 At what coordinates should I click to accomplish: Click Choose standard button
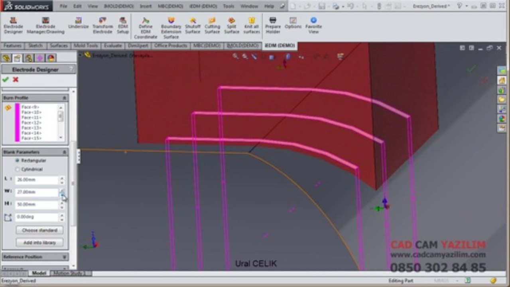click(x=39, y=230)
